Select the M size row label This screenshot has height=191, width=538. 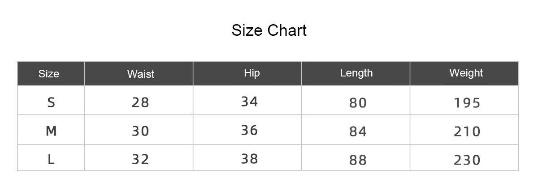pyautogui.click(x=51, y=131)
